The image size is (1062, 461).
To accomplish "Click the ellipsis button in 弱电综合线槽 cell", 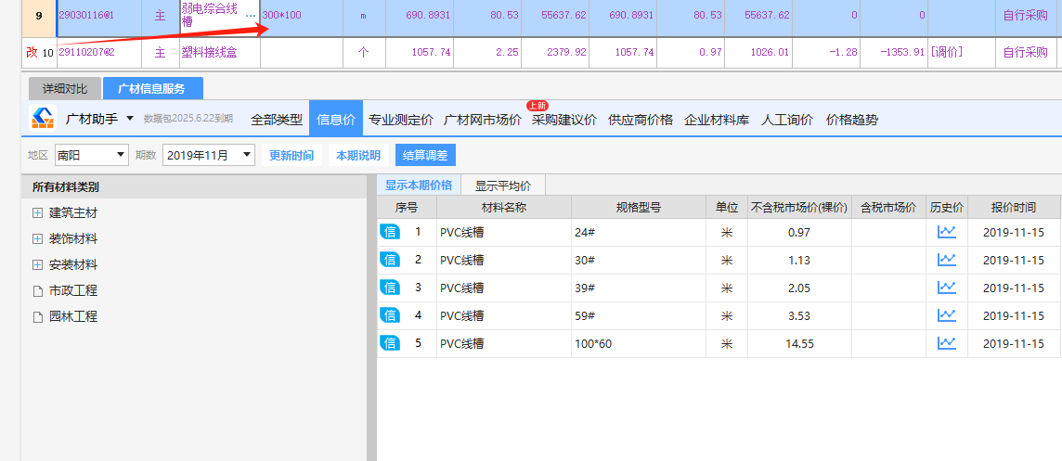I will coord(251,16).
